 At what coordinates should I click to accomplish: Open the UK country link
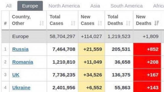pyautogui.click(x=16, y=75)
